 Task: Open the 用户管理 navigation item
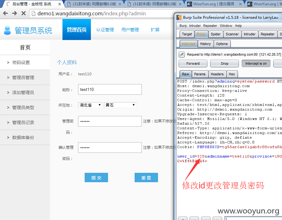[x=130, y=30]
